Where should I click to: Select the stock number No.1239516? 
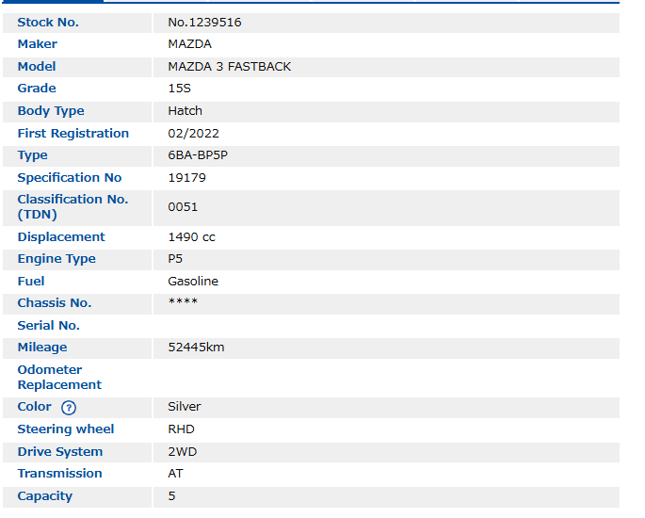point(204,22)
